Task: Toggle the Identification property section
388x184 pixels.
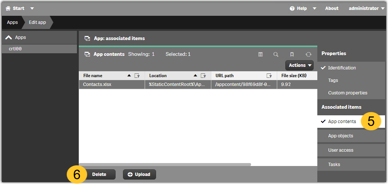Action: 342,68
